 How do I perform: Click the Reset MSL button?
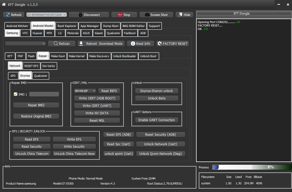[x=97, y=121]
